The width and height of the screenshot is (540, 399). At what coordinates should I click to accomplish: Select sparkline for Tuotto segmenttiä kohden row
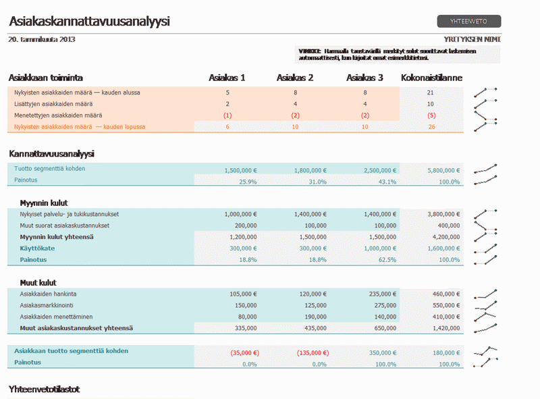485,169
